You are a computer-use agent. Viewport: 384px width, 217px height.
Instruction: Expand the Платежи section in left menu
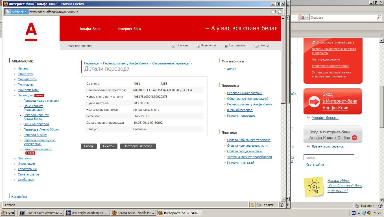point(24,158)
